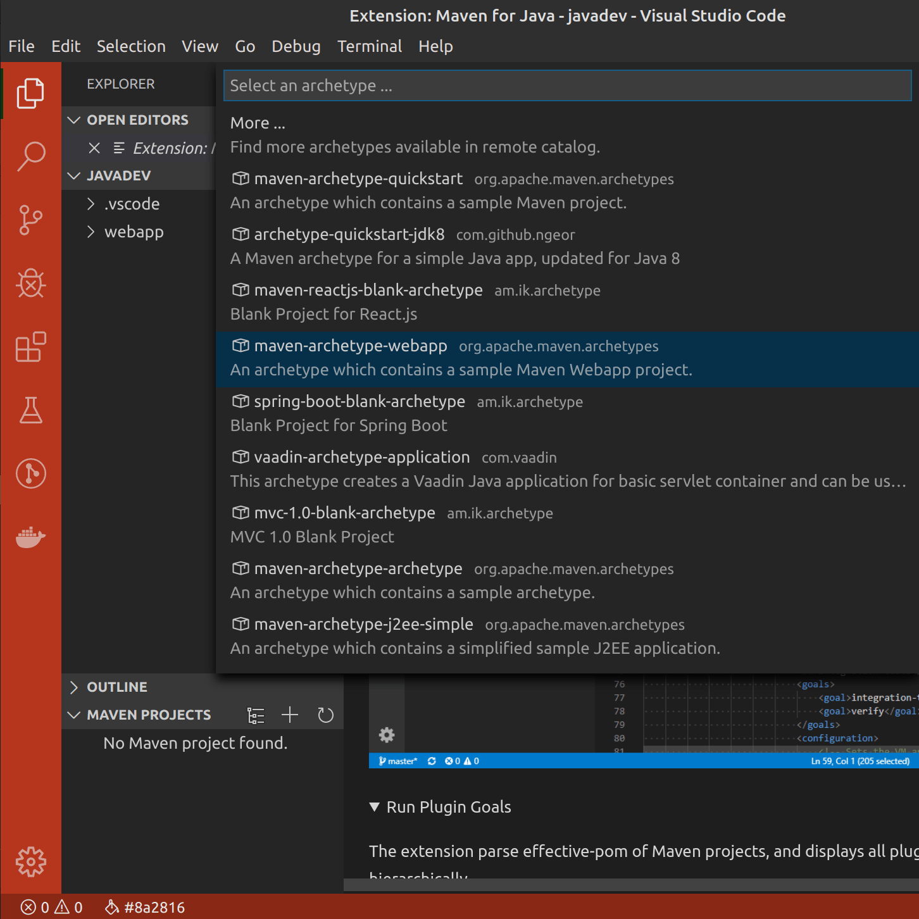Select maven-archetype-j2ee-simple entry
Screen dimensions: 919x919
click(567, 636)
